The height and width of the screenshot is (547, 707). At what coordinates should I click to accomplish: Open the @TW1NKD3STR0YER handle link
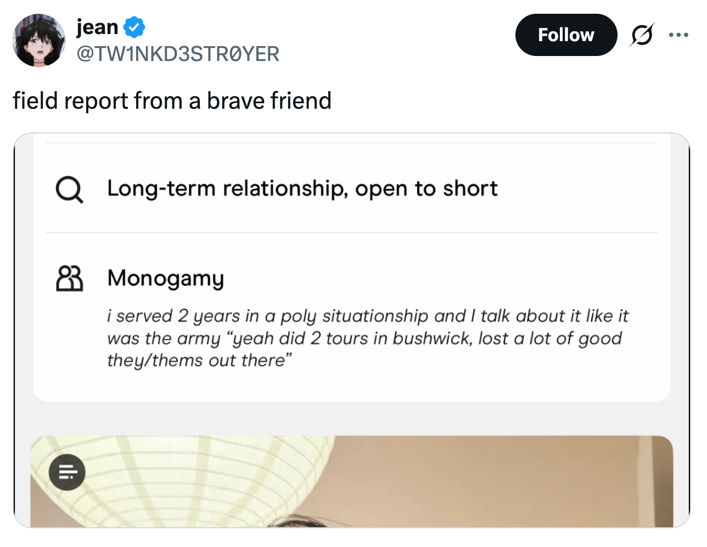point(178,54)
